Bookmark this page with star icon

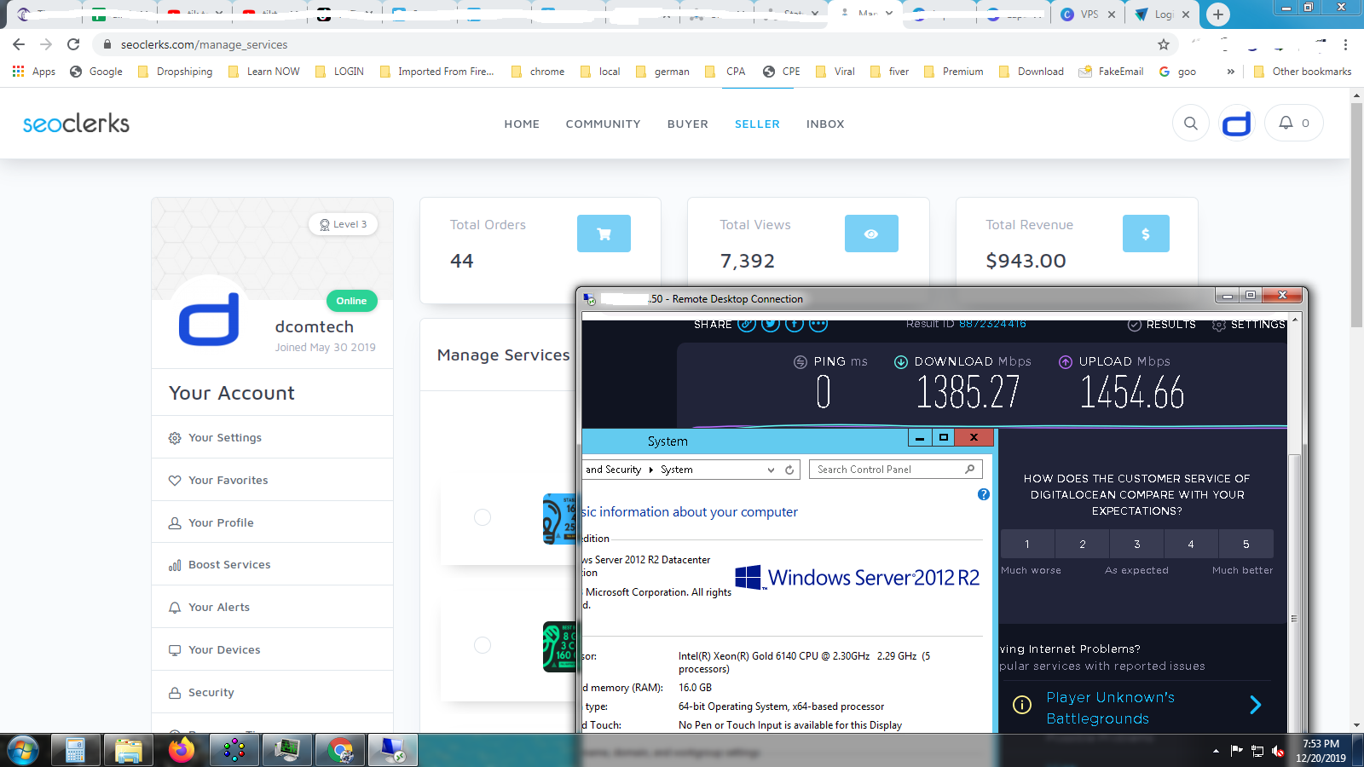pyautogui.click(x=1164, y=44)
